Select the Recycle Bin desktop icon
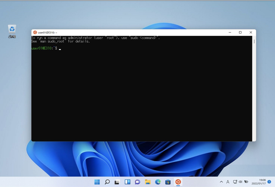The height and width of the screenshot is (187, 275). [x=12, y=31]
